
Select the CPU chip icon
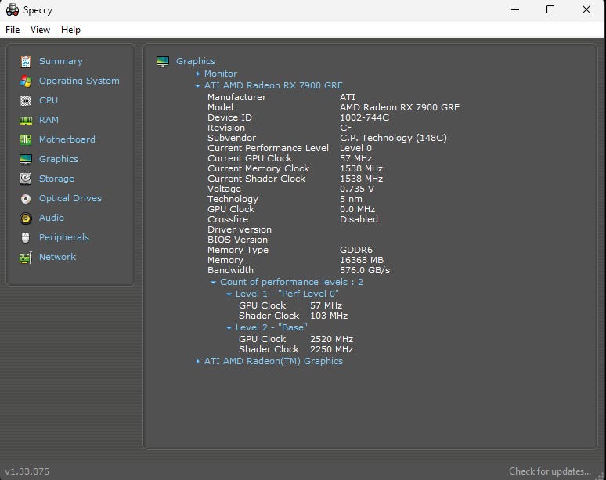26,100
